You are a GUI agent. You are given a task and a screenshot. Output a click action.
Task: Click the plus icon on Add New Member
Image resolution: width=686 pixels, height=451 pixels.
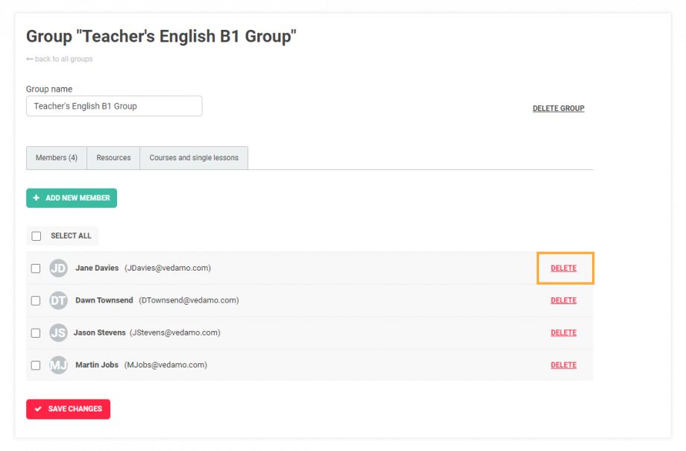point(37,198)
